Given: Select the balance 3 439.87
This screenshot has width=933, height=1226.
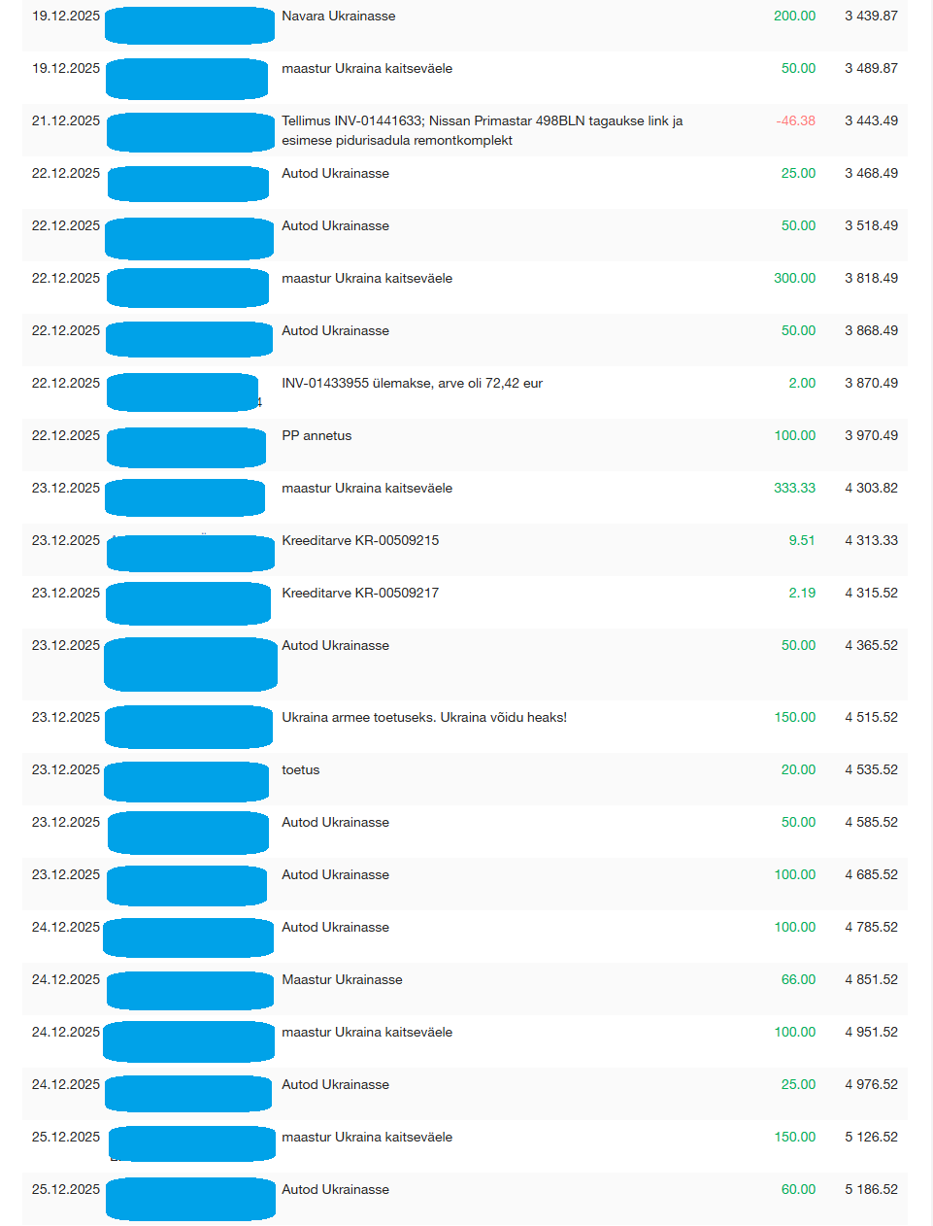Looking at the screenshot, I should tap(871, 17).
